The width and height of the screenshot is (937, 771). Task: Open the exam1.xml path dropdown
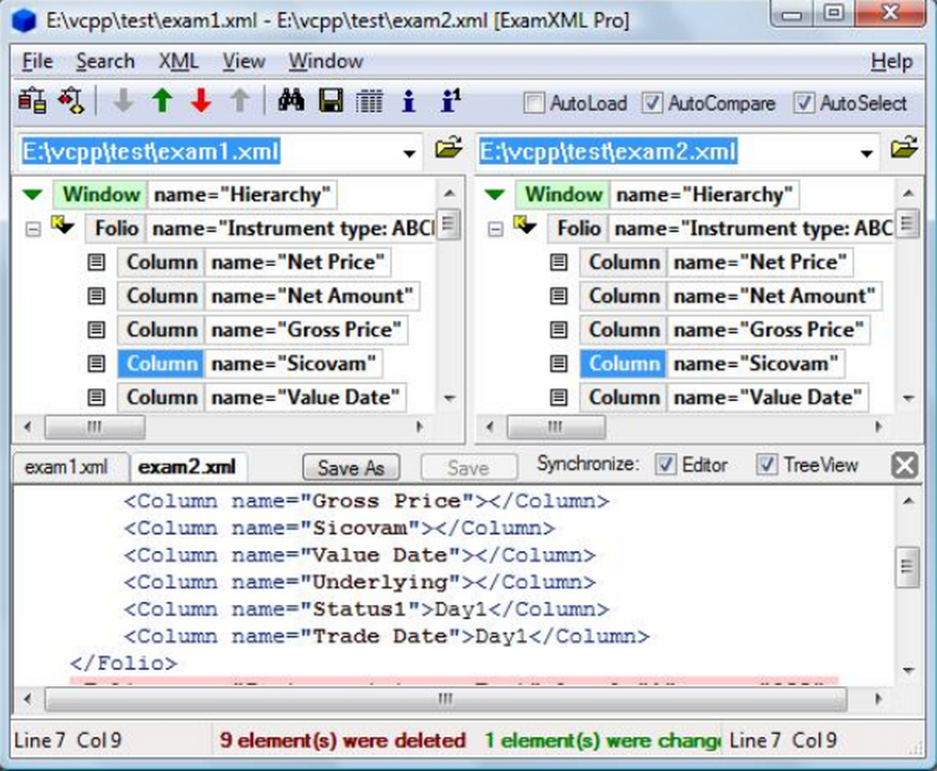coord(409,153)
